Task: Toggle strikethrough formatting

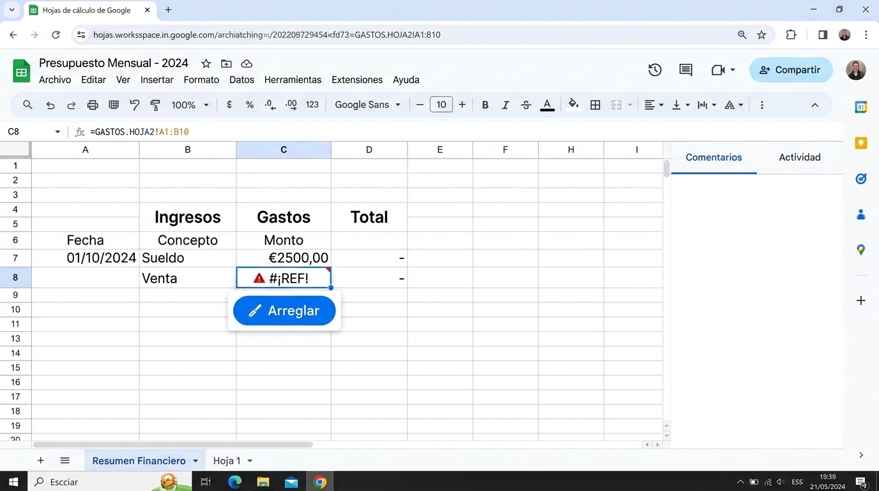Action: point(526,105)
